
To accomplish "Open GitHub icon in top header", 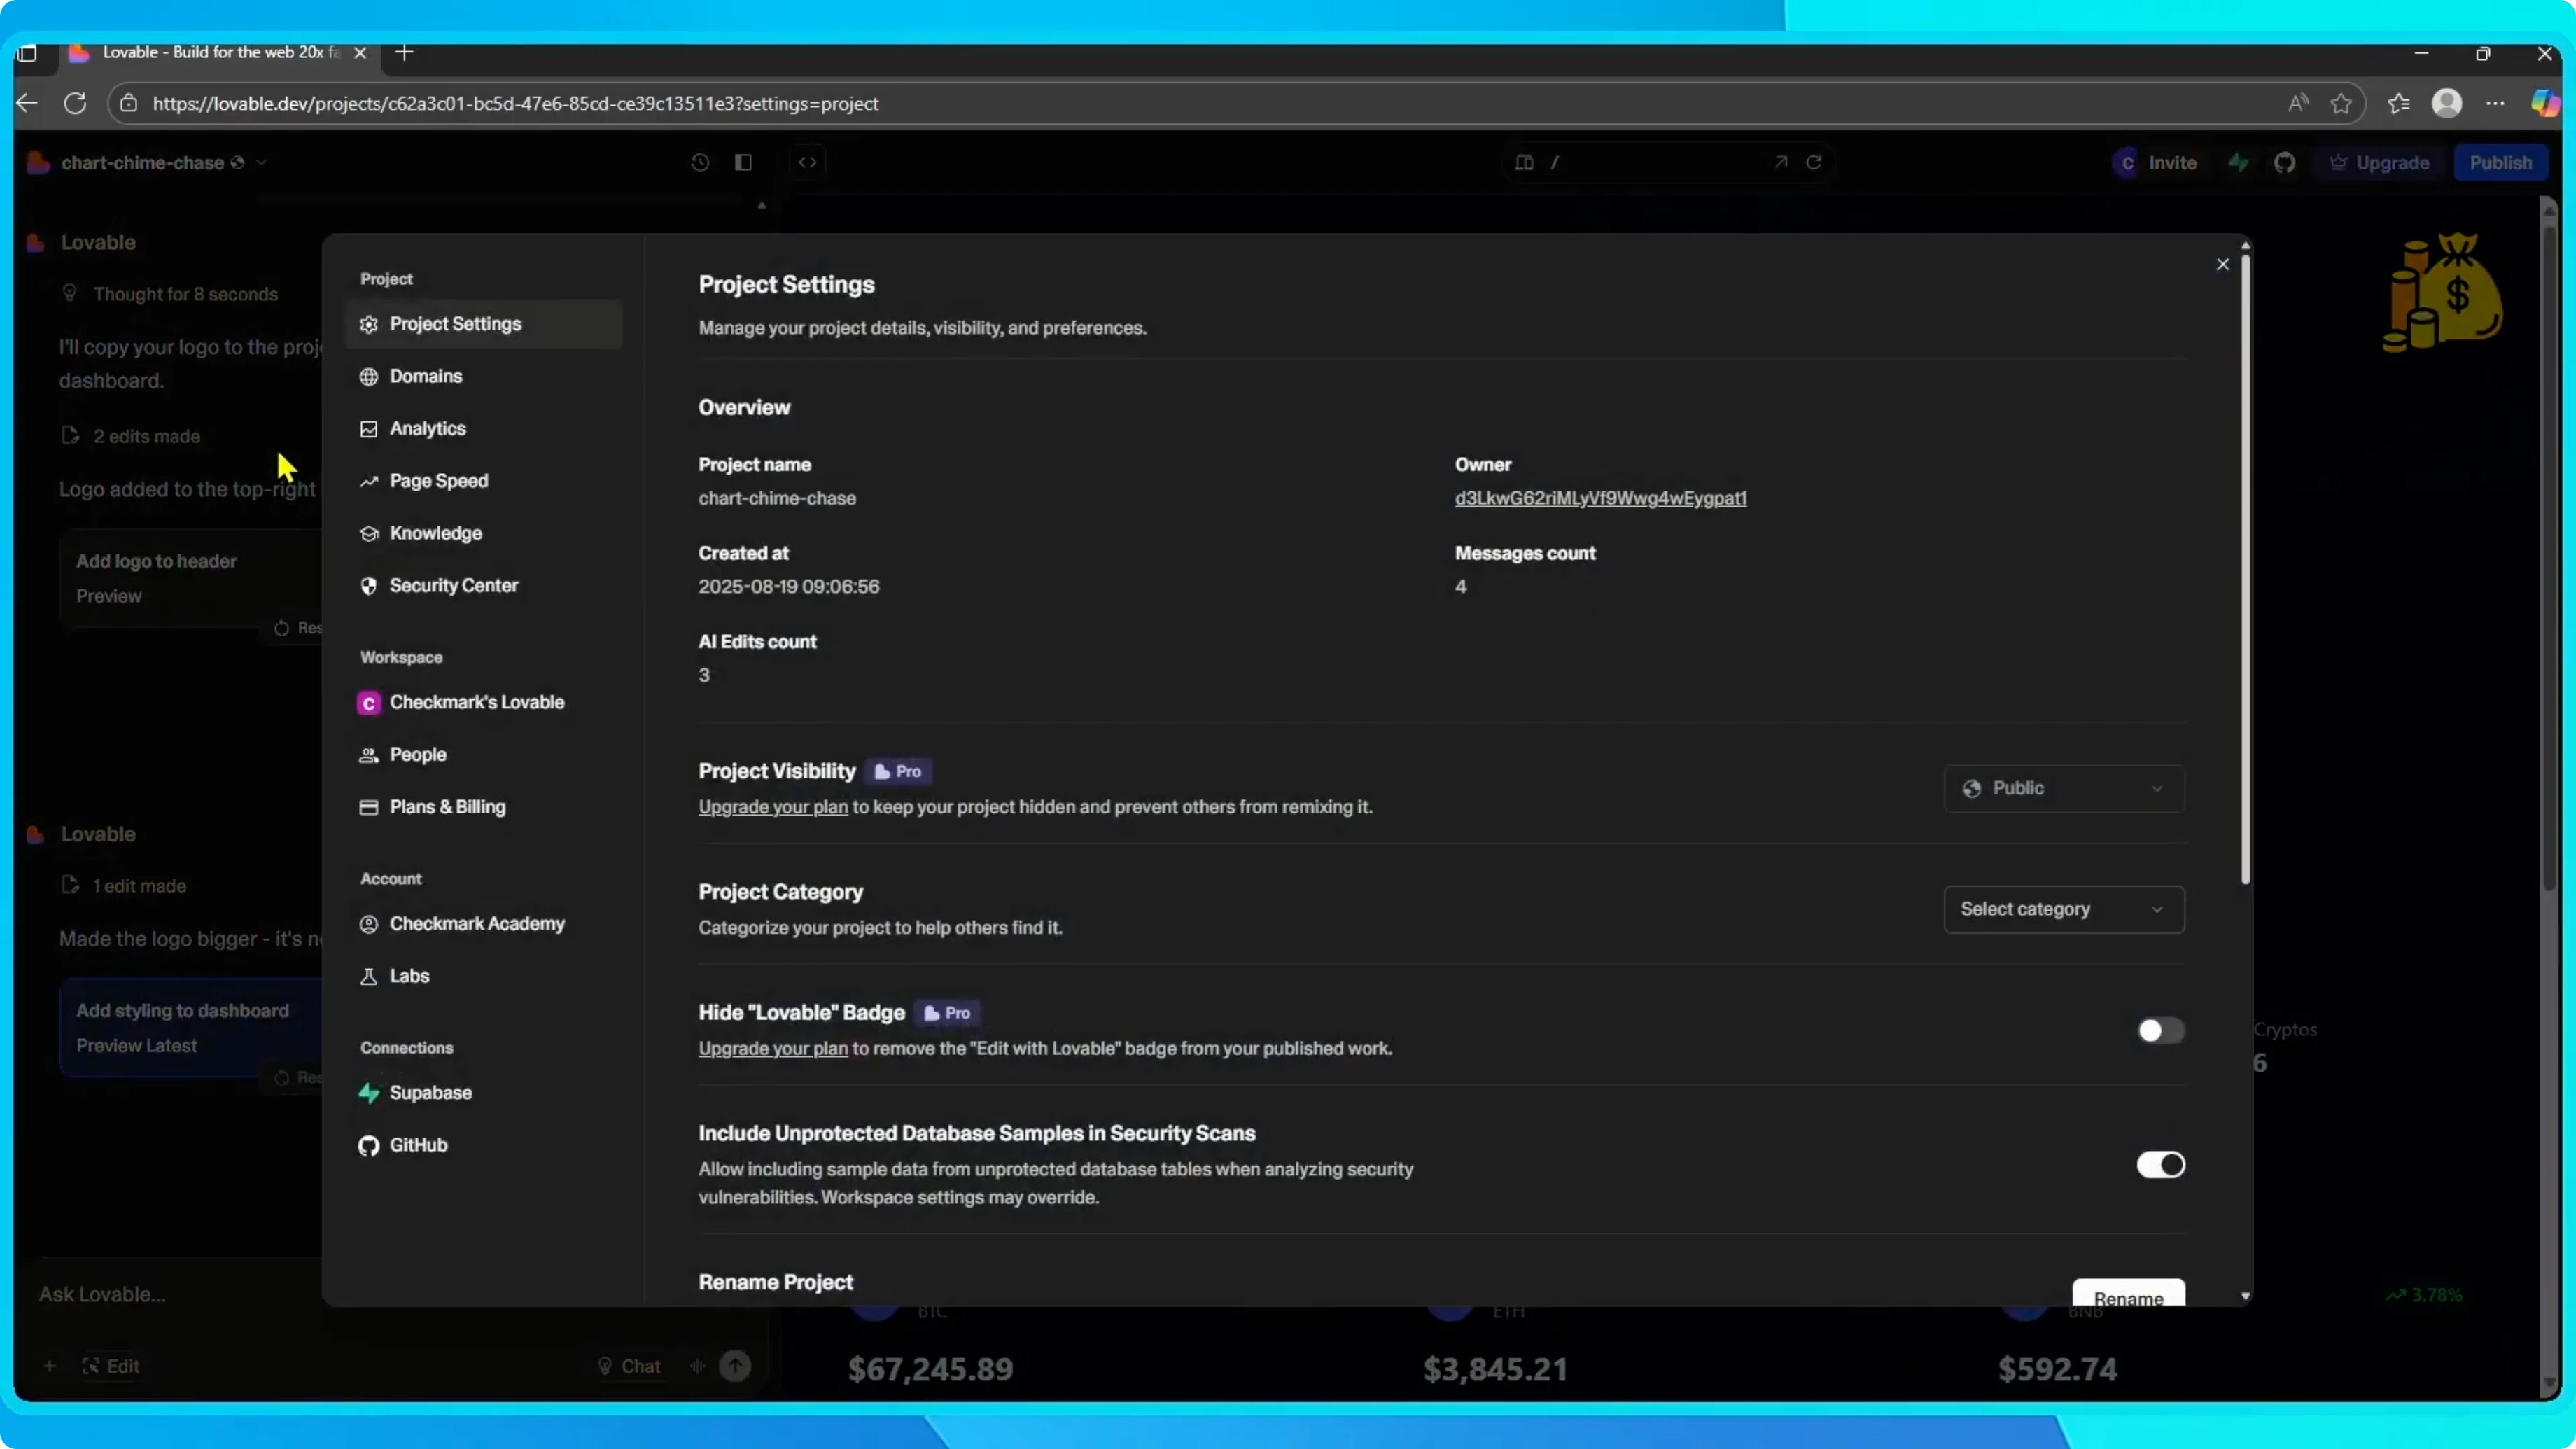I will 2285,162.
